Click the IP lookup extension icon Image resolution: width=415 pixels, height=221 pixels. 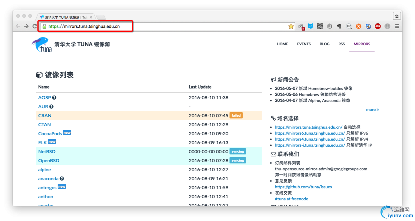[349, 26]
